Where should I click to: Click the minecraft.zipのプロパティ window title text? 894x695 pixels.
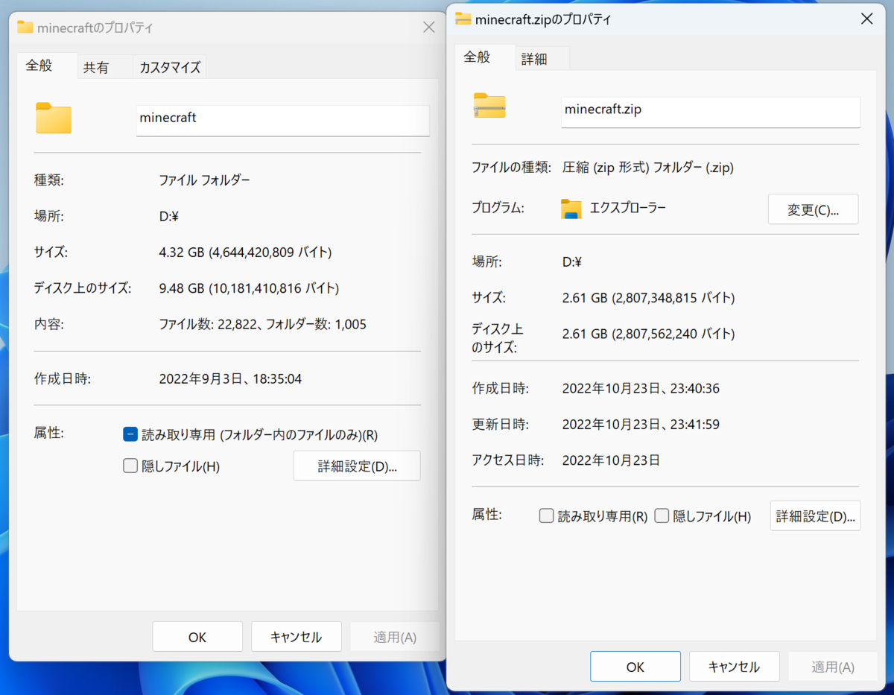pyautogui.click(x=543, y=19)
